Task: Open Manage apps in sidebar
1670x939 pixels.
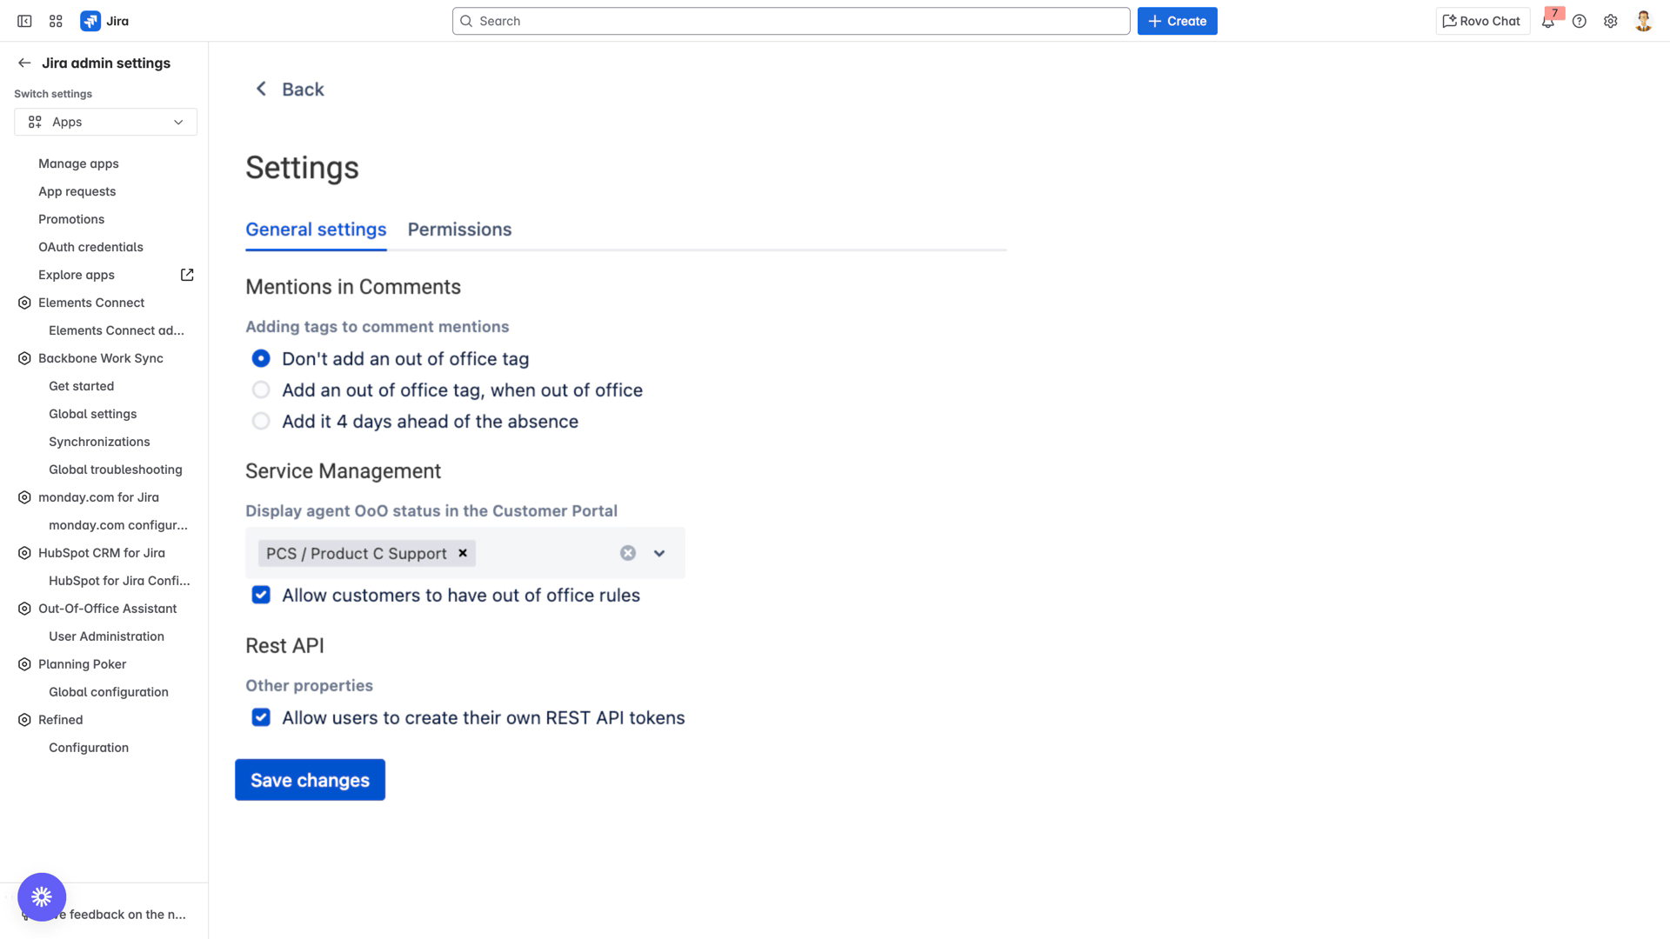Action: (x=78, y=163)
